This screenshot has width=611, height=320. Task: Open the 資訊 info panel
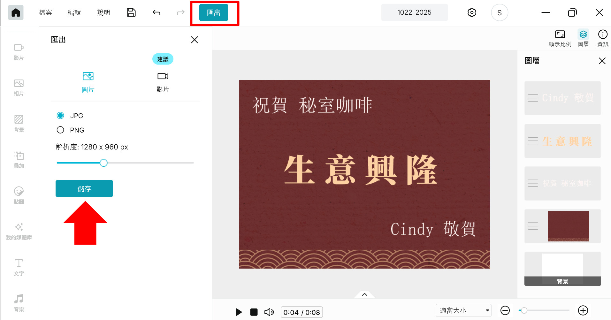[603, 38]
